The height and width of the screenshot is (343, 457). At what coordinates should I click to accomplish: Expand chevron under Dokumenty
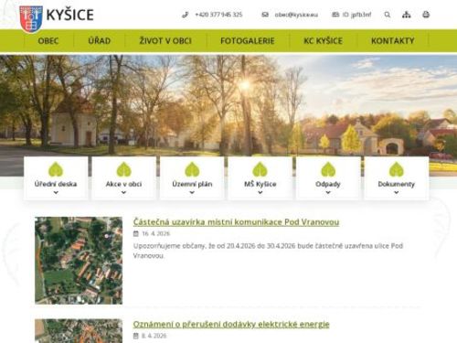(x=397, y=192)
